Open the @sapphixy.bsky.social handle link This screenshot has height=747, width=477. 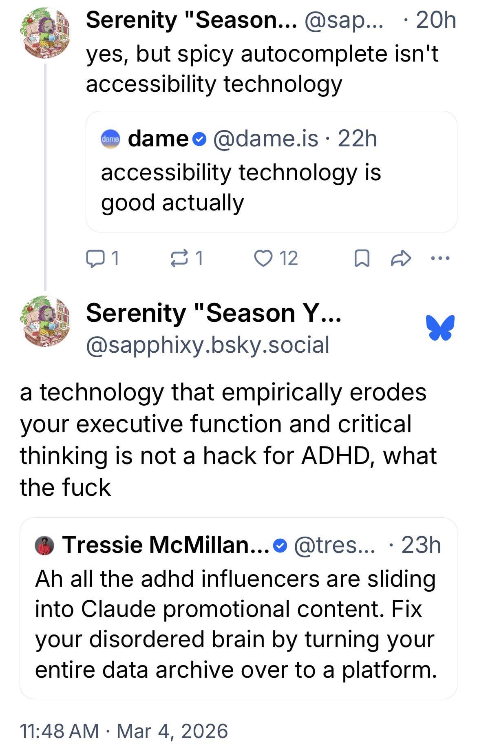[208, 345]
